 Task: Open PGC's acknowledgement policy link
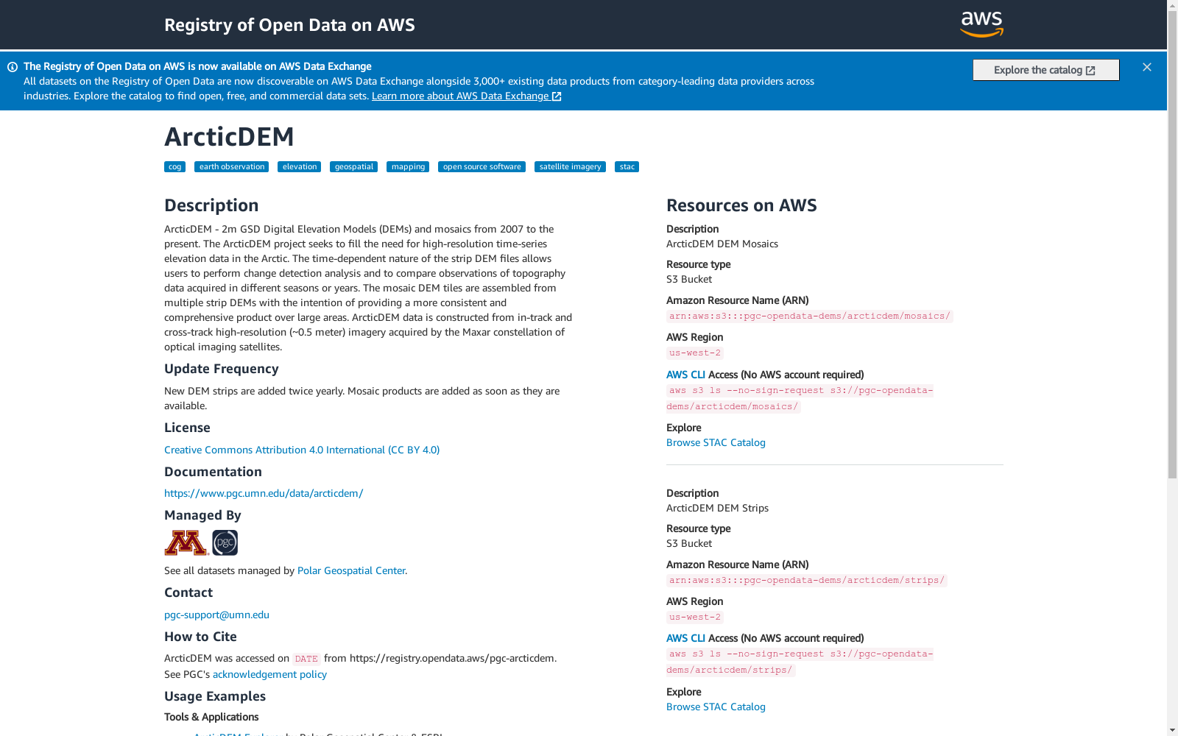[269, 675]
